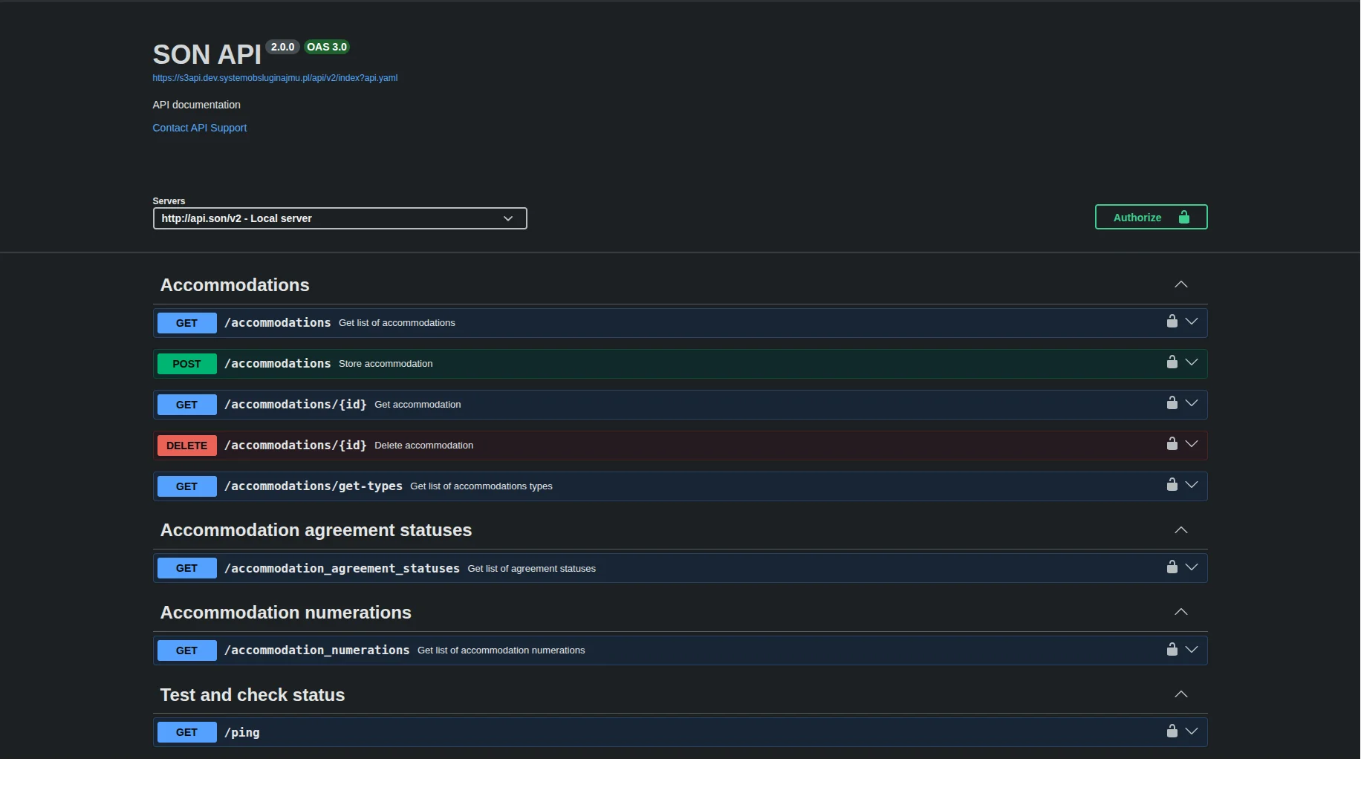1361x799 pixels.
Task: Collapse the Accommodation numerations section
Action: tap(1180, 613)
